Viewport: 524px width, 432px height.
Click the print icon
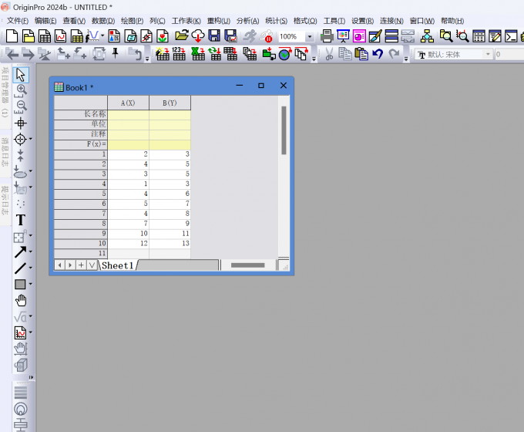click(x=327, y=36)
